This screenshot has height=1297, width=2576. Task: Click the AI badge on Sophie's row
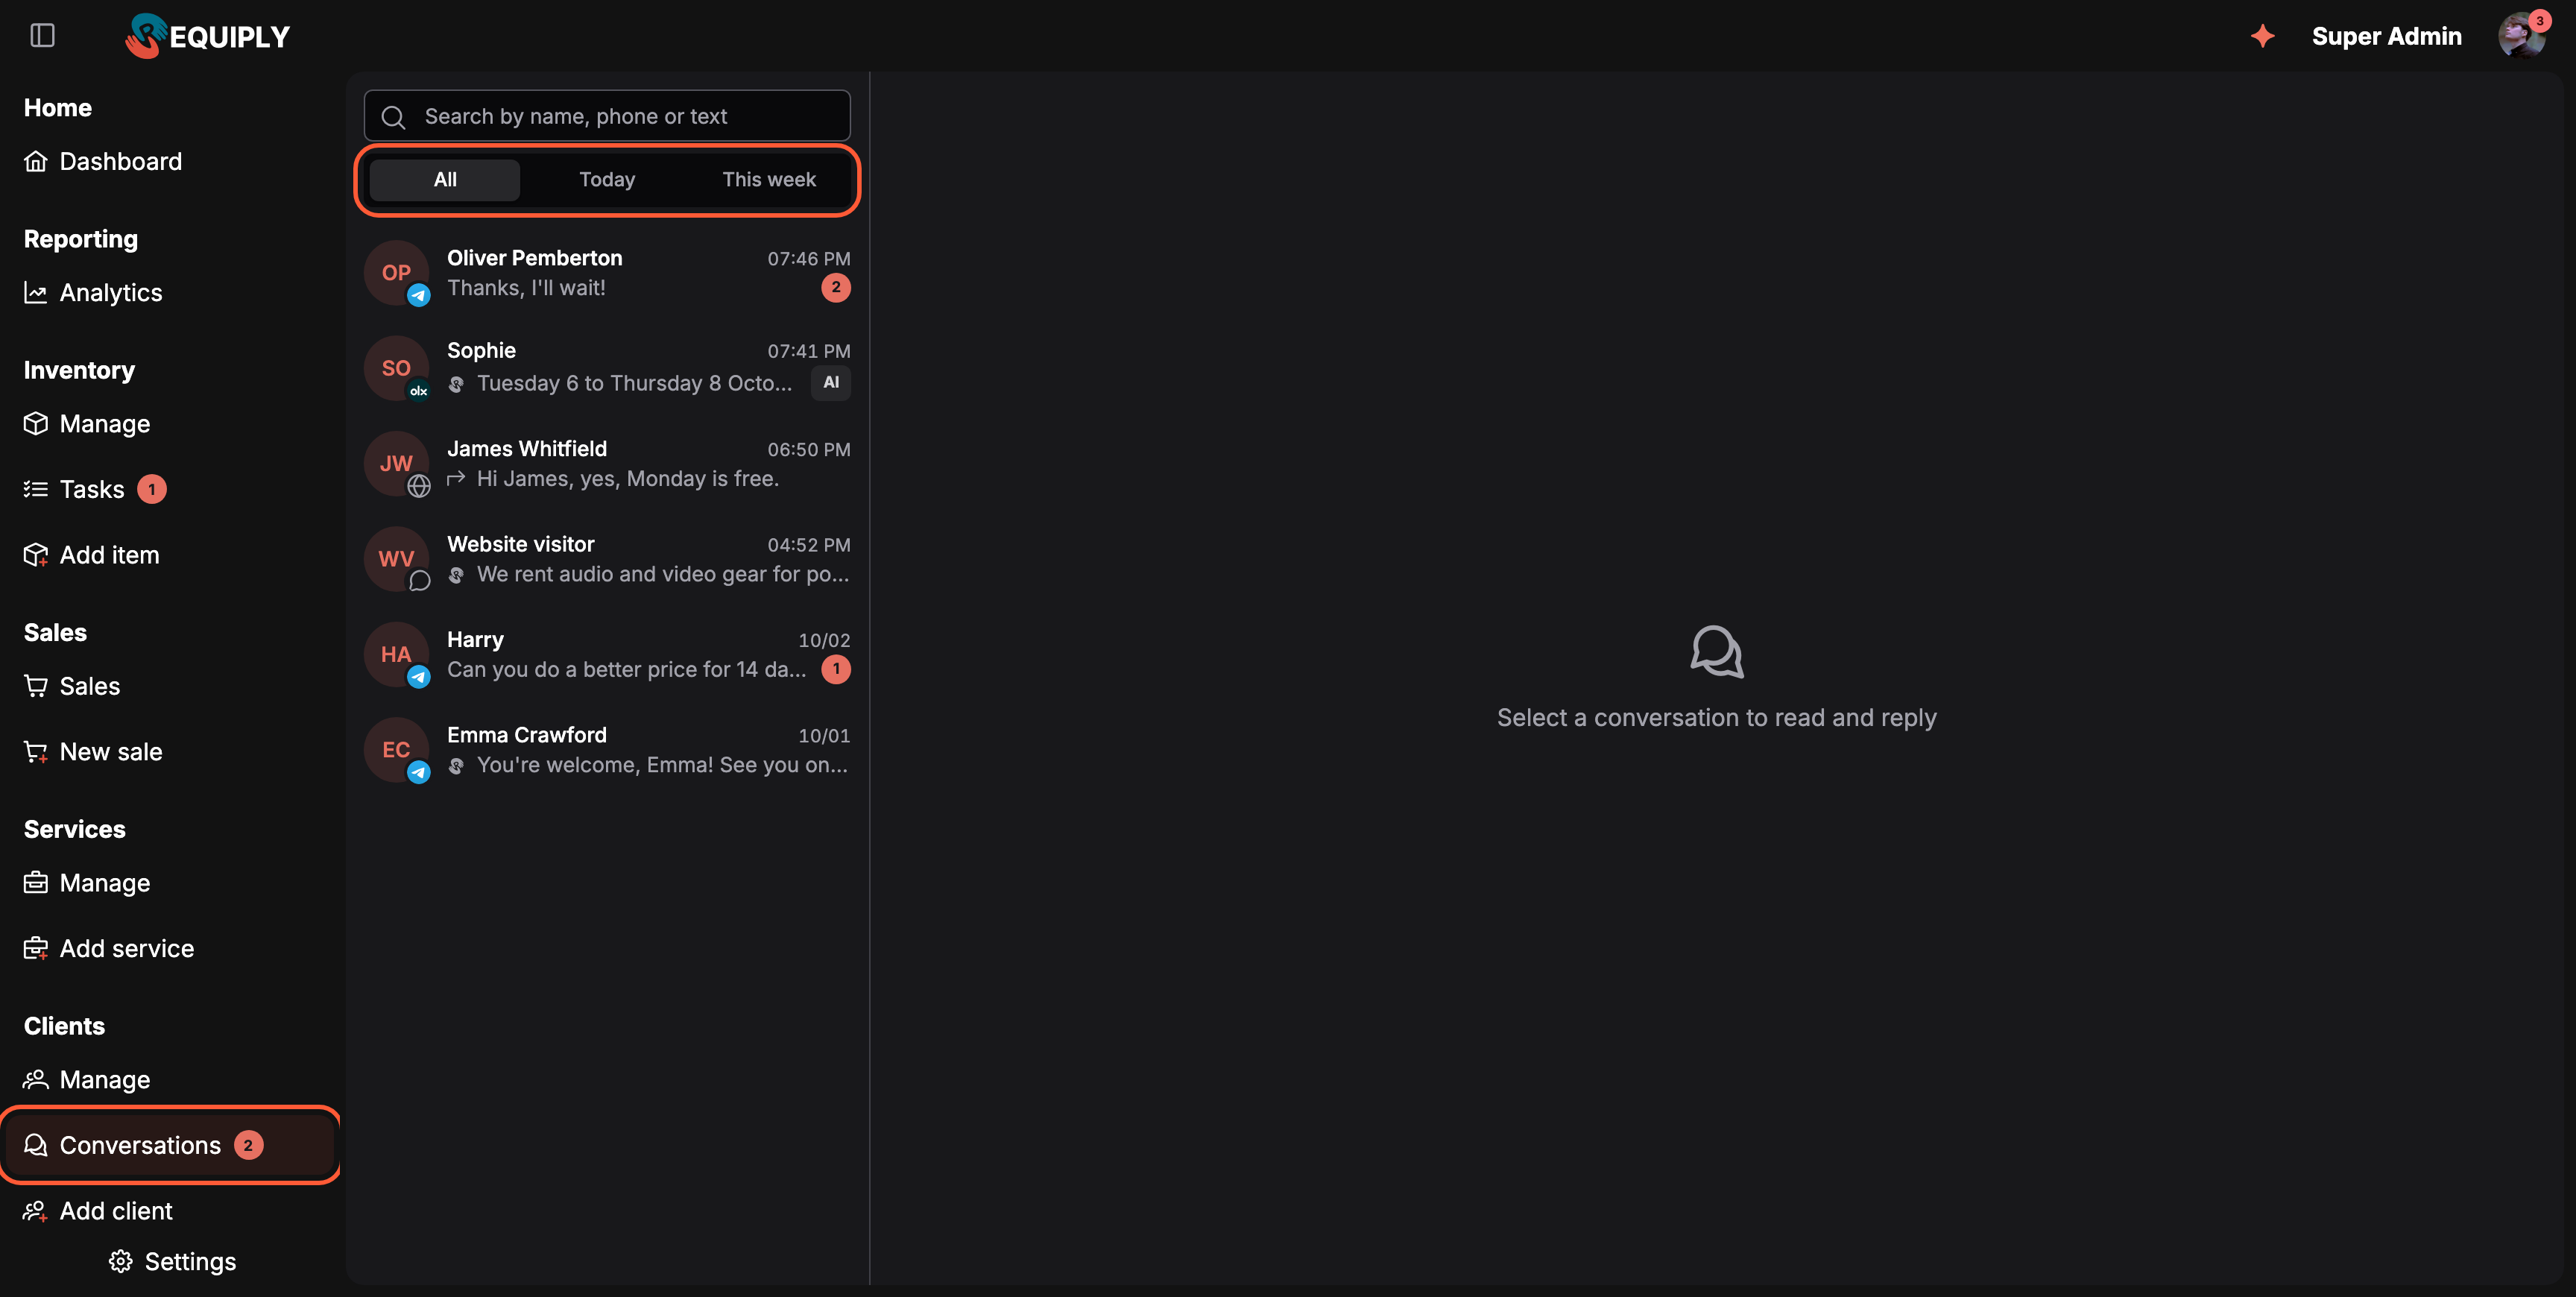point(831,383)
